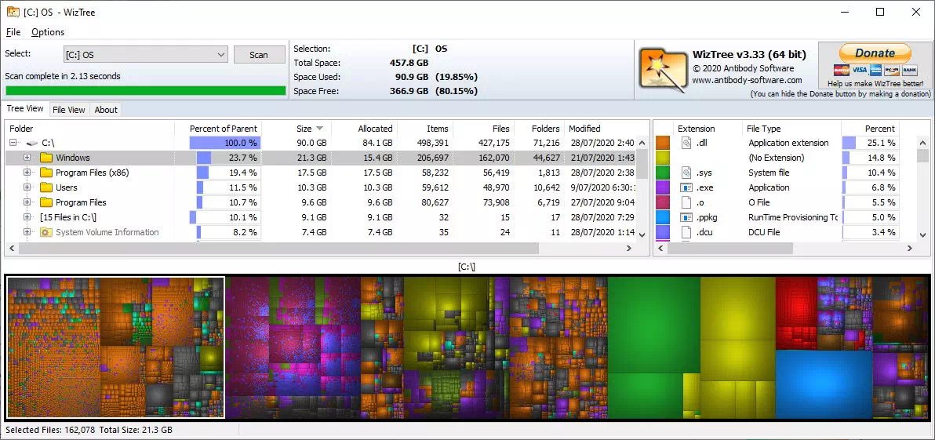Click the Windows folder icon in tree
Screen dimensions: 935x440
tap(46, 158)
